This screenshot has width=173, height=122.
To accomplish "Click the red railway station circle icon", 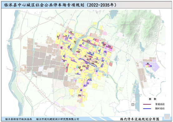I will (63, 109).
